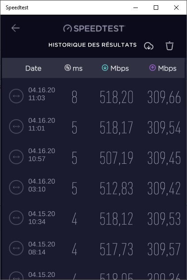
Task: Open connection icon for 04.16.20 03:10 result
Action: tap(16, 187)
